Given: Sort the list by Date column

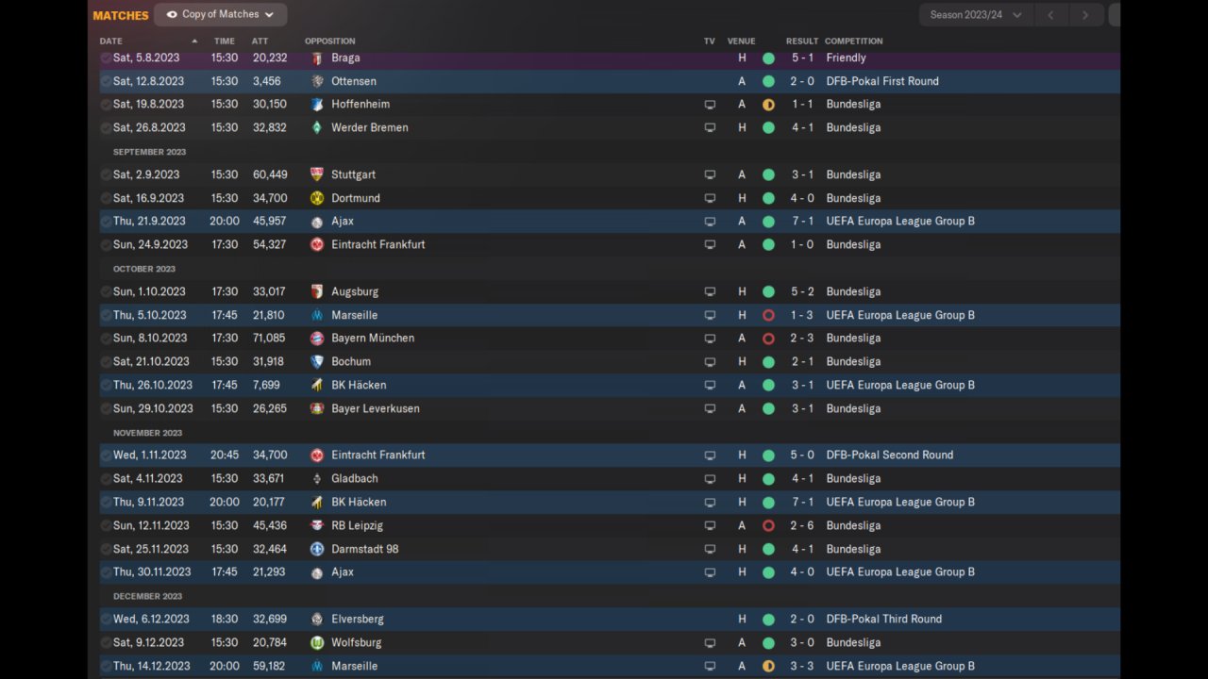Looking at the screenshot, I should (111, 41).
